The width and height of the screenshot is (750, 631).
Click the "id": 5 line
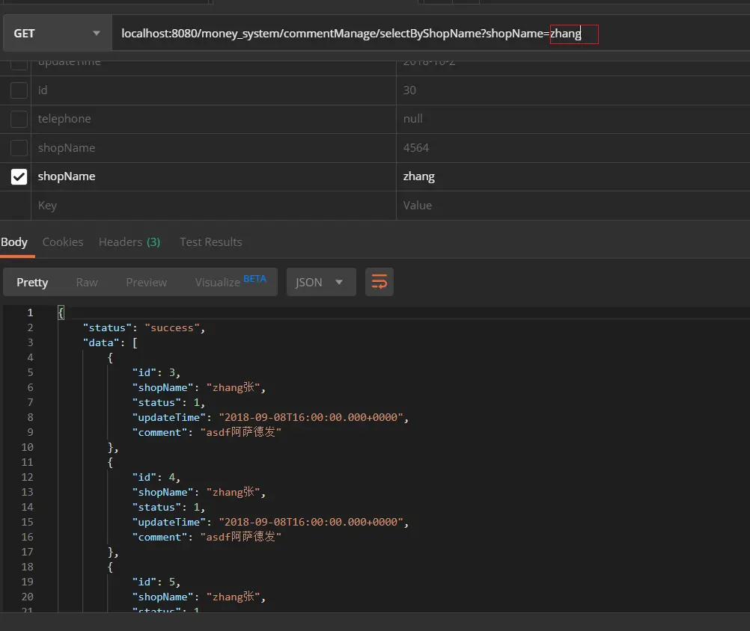pyautogui.click(x=156, y=582)
